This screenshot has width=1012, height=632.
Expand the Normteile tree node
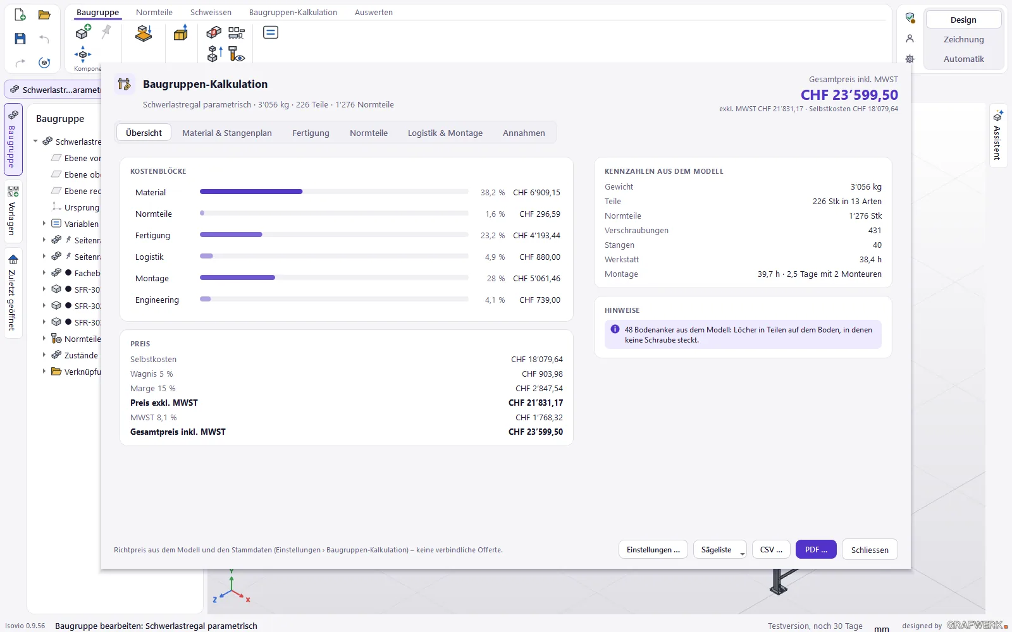point(44,338)
